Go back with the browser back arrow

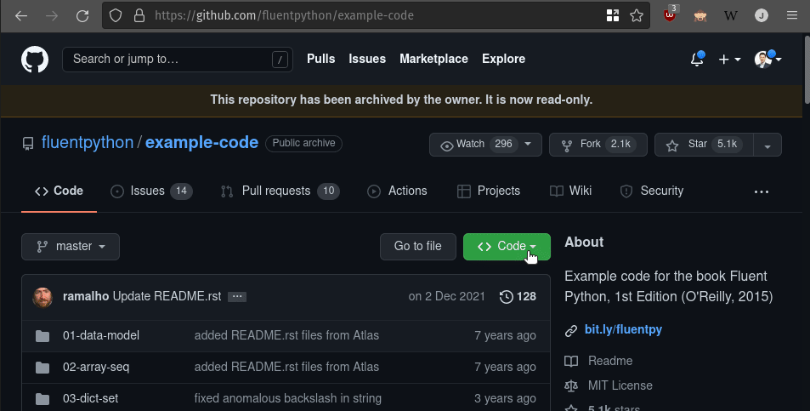[21, 15]
